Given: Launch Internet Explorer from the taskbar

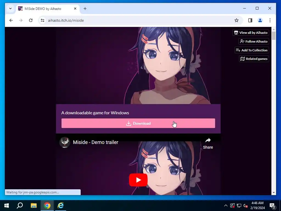Looking at the screenshot, I should [61, 206].
